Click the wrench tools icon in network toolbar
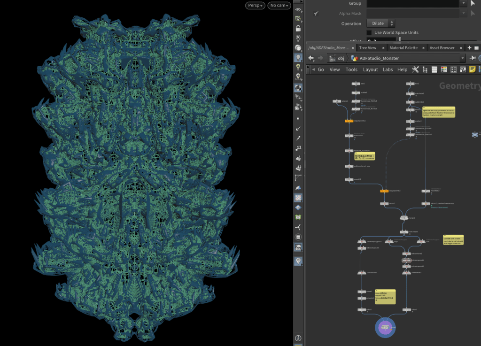This screenshot has width=481, height=346. pos(415,69)
